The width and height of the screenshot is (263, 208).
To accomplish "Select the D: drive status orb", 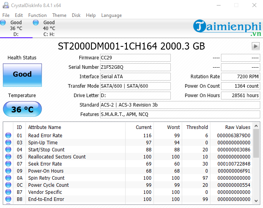I will click(x=3, y=22).
